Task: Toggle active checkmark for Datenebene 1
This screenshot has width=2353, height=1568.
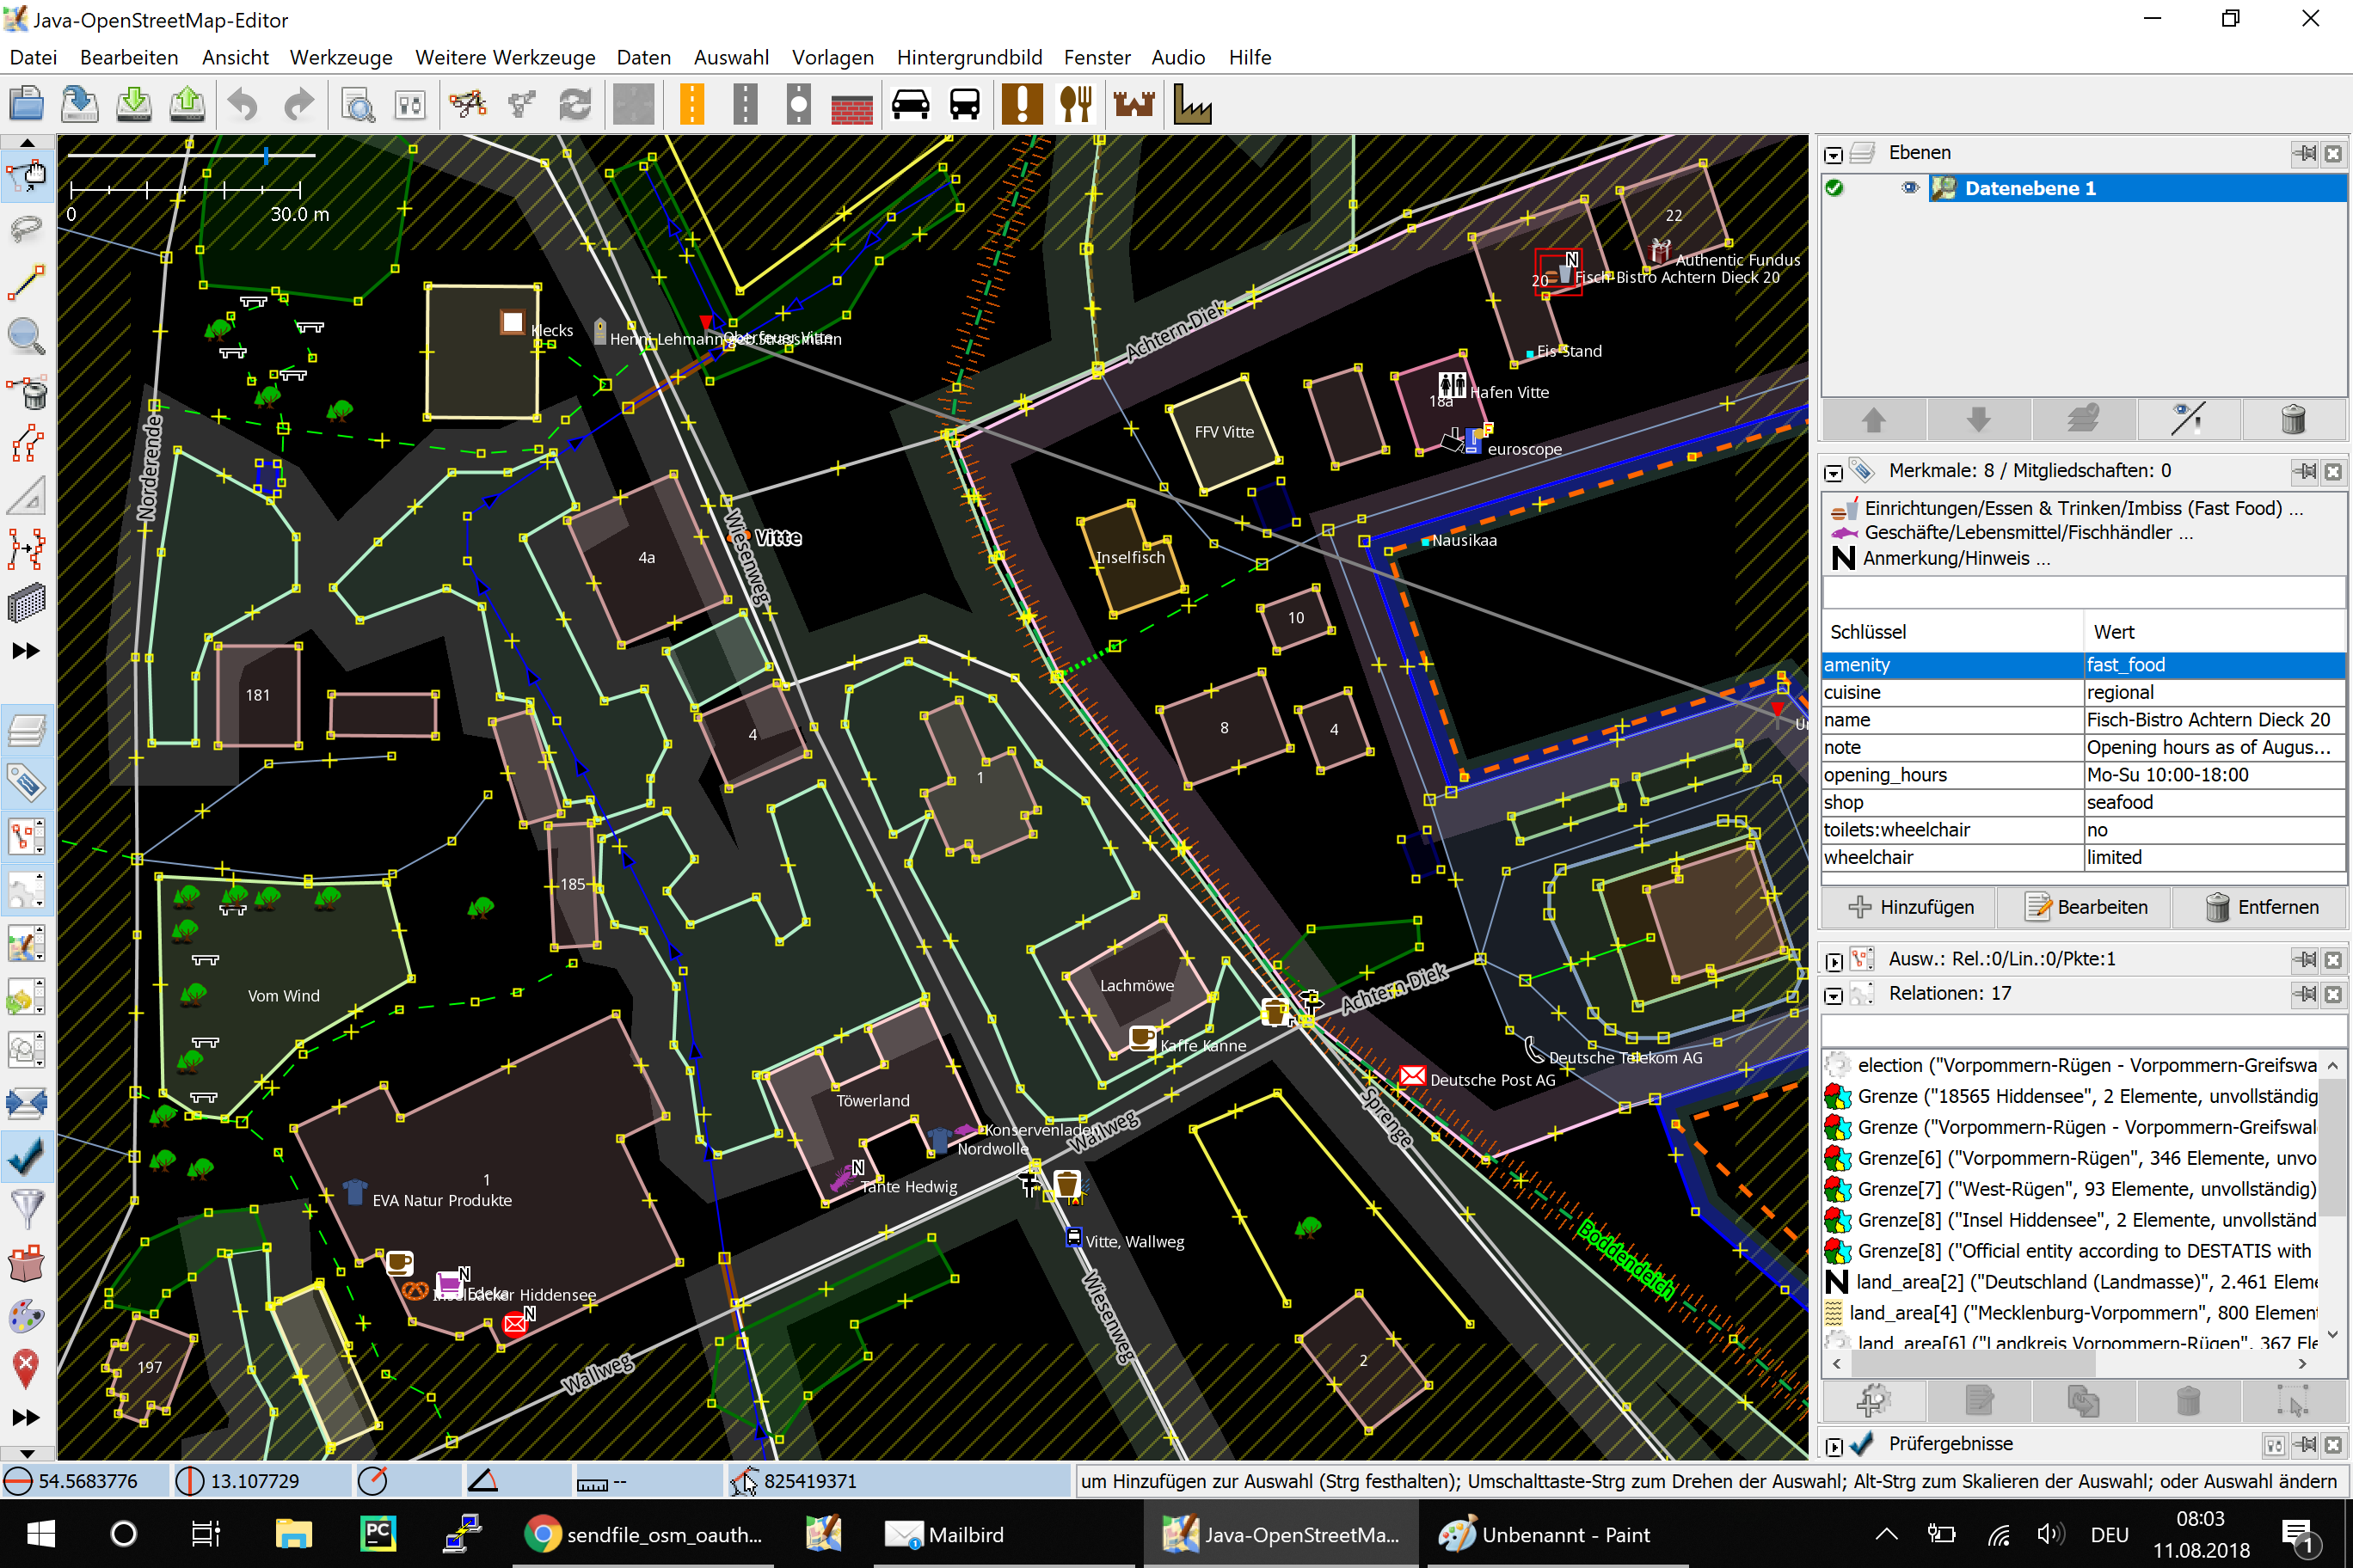Action: pos(1834,188)
